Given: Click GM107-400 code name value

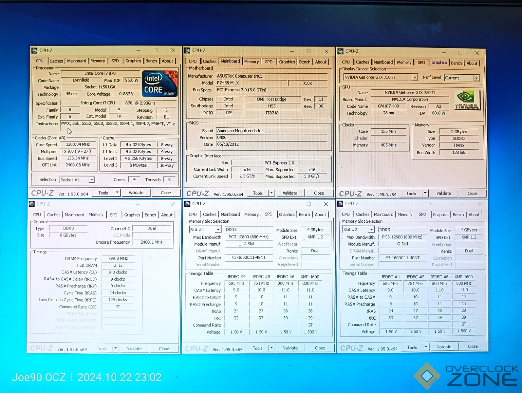Looking at the screenshot, I should pos(388,106).
